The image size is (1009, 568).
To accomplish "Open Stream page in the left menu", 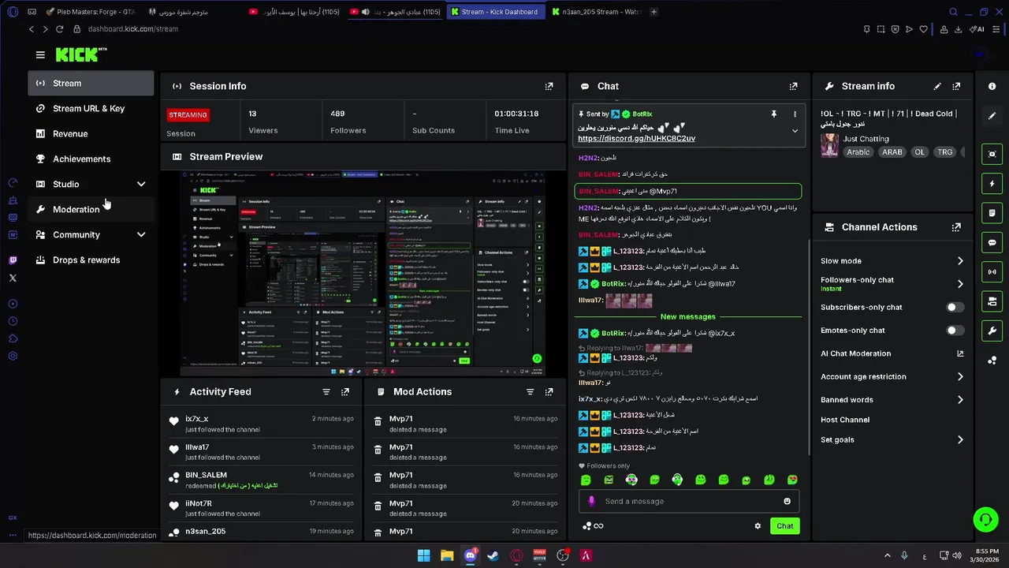I will [x=91, y=84].
